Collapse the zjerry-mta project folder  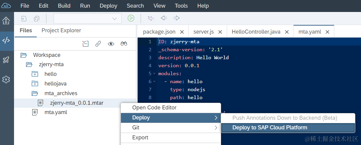point(29,65)
